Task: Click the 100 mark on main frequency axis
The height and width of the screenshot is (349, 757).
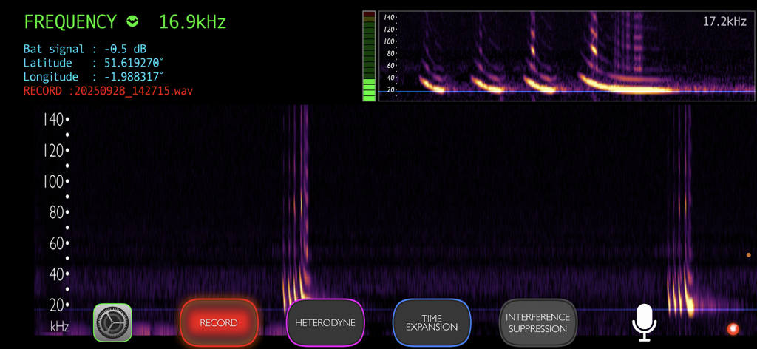Action: (x=53, y=182)
